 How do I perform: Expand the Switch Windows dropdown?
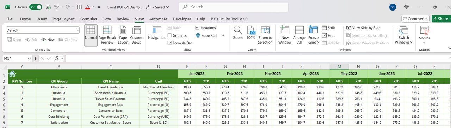pos(403,36)
